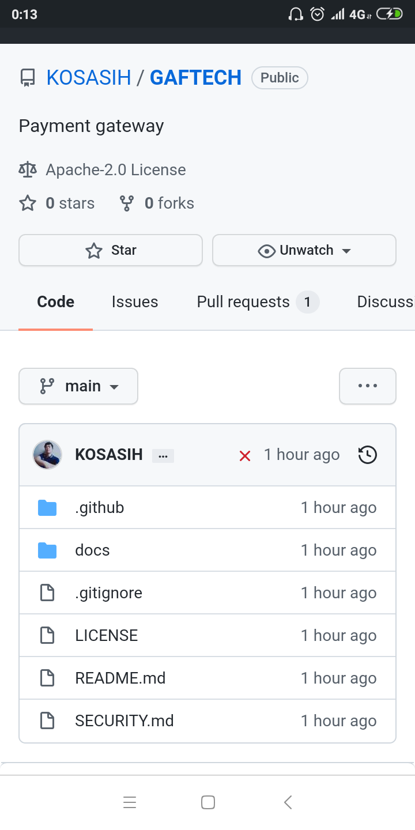The image size is (415, 830).
Task: Open the three-dot more options menu
Action: tap(367, 386)
